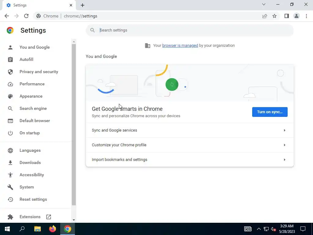
Task: Follow the browser is managed link
Action: click(x=180, y=46)
